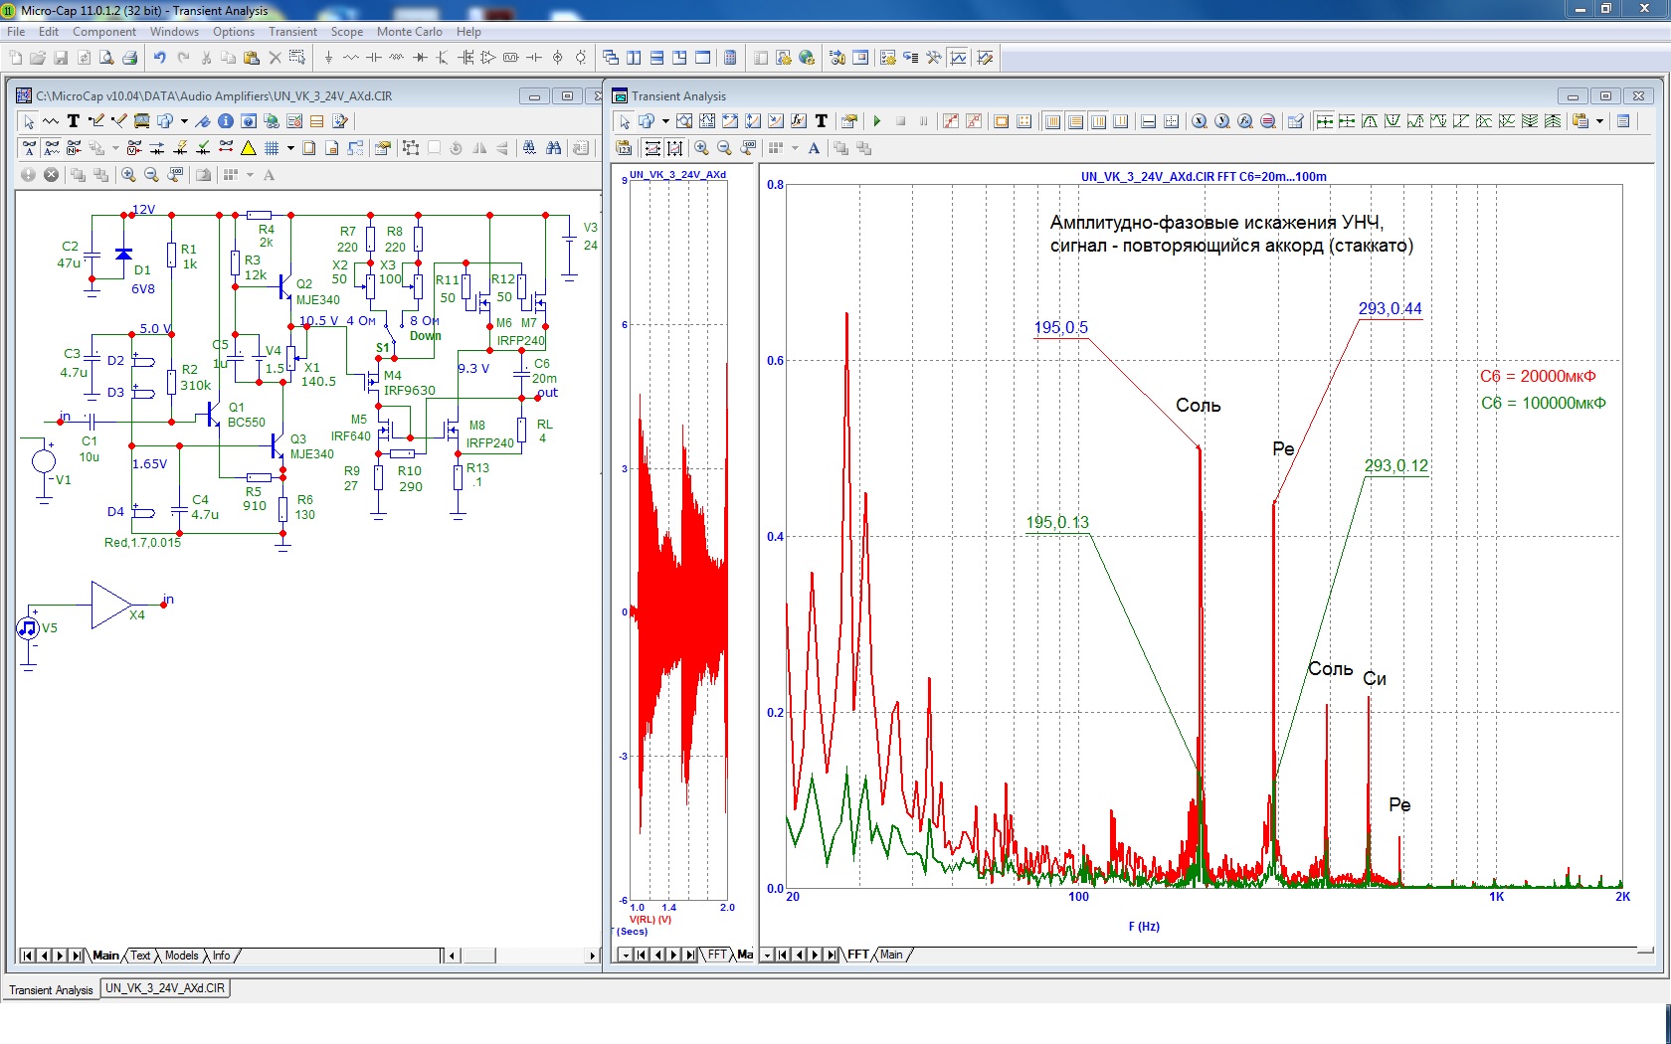The height and width of the screenshot is (1044, 1671).
Task: Click the New file icon in main toolbar
Action: coord(16,58)
